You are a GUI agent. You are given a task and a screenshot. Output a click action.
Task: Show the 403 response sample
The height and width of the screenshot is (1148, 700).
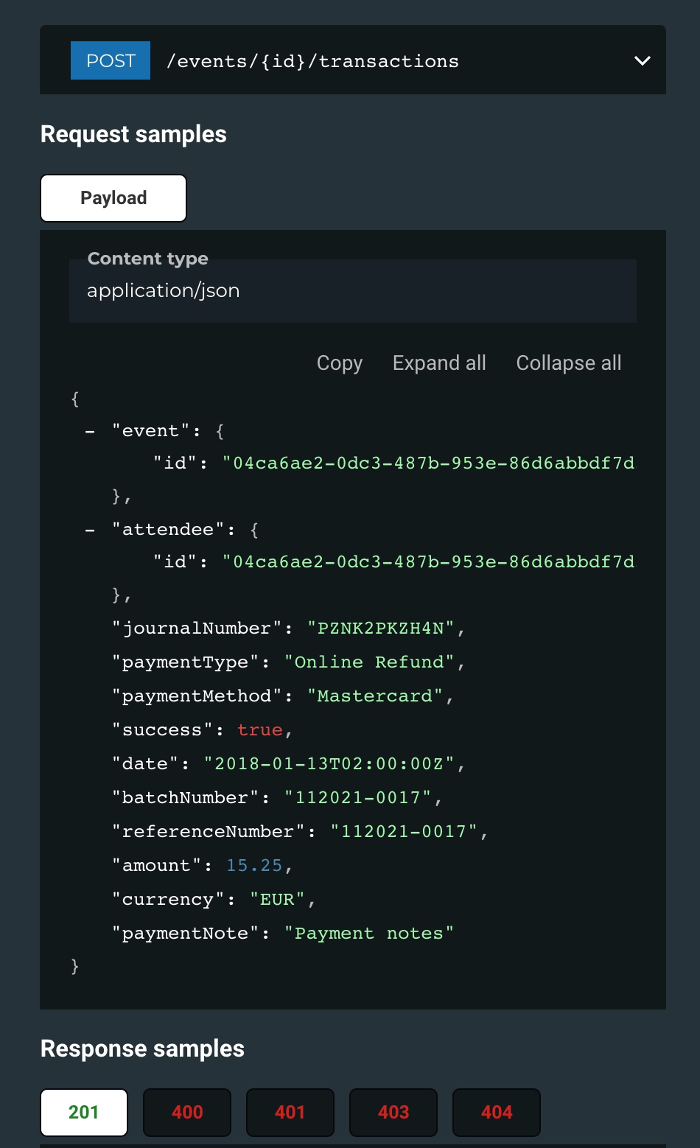click(x=393, y=1113)
